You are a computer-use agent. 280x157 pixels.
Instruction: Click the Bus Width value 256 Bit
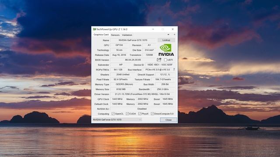pyautogui.click(x=165, y=84)
